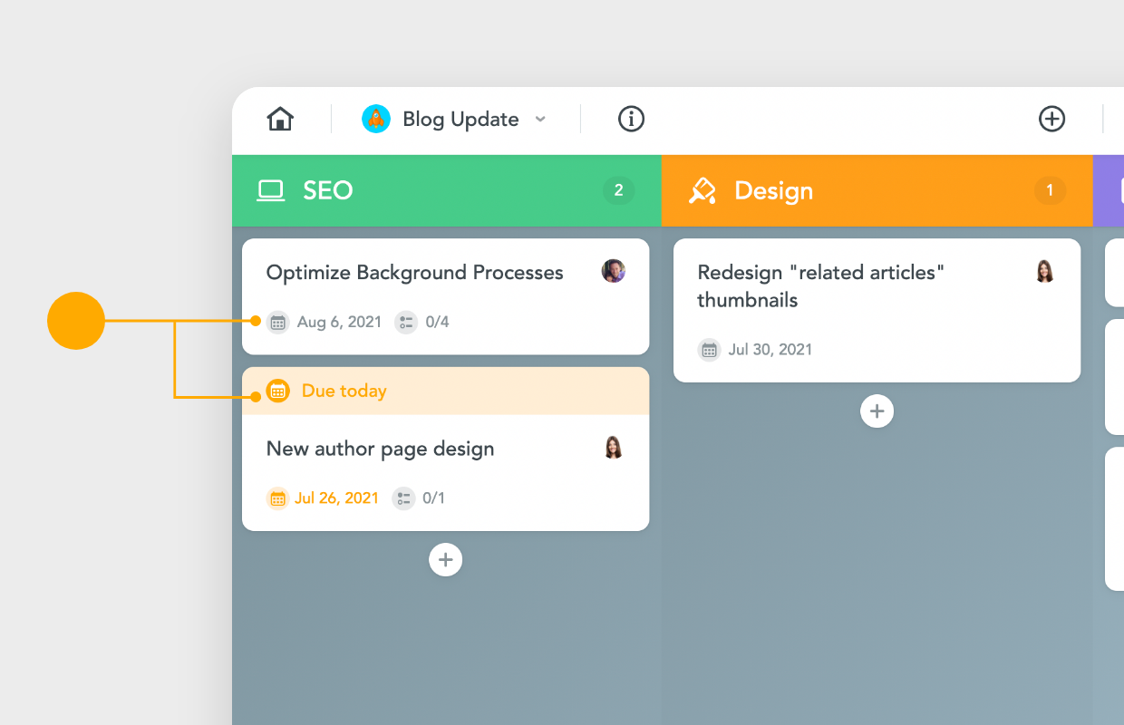This screenshot has height=725, width=1124.
Task: Click the Design task count badge
Action: (1051, 190)
